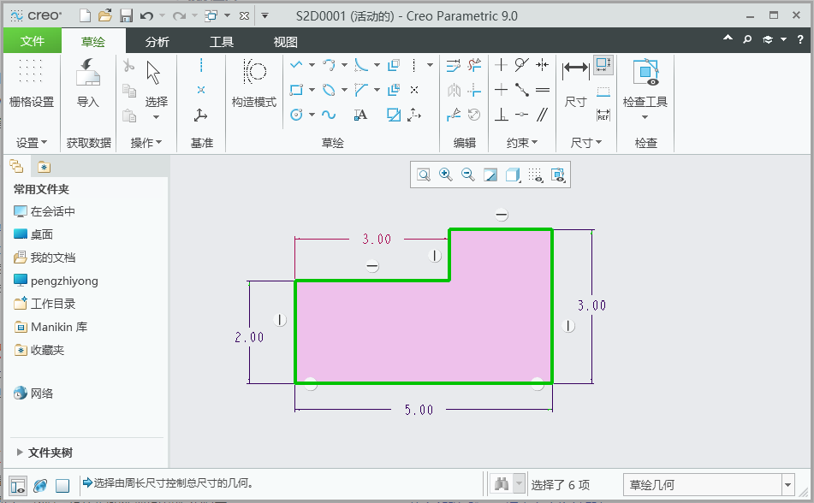Apply the horizontal constraint

(501, 90)
